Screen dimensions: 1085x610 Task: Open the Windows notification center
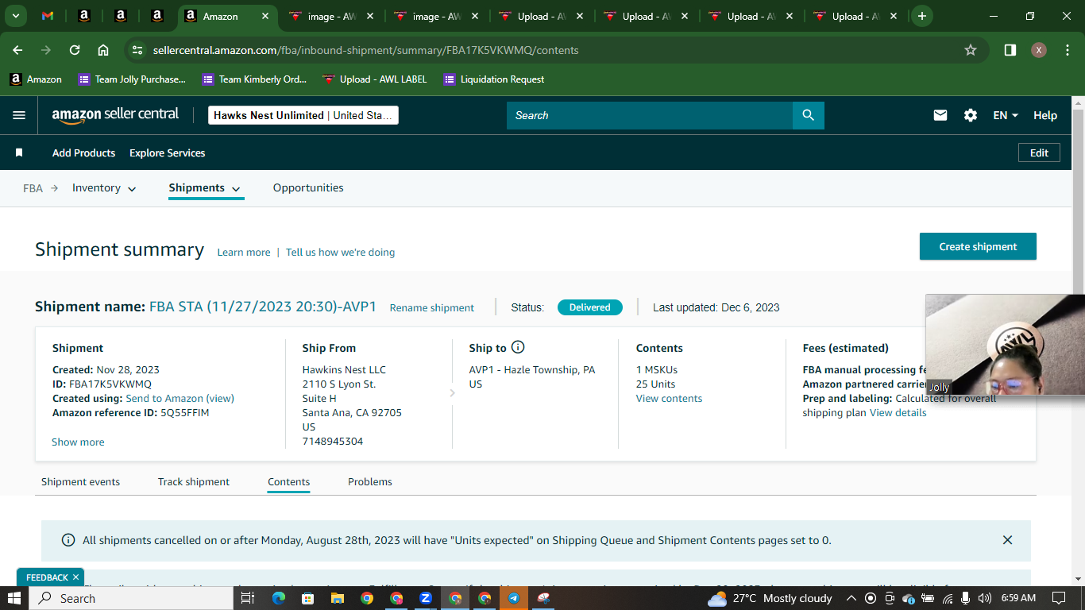pyautogui.click(x=1058, y=598)
